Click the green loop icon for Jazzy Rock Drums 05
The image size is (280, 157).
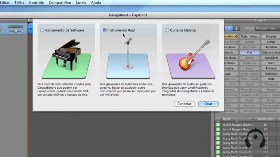[x=218, y=152]
